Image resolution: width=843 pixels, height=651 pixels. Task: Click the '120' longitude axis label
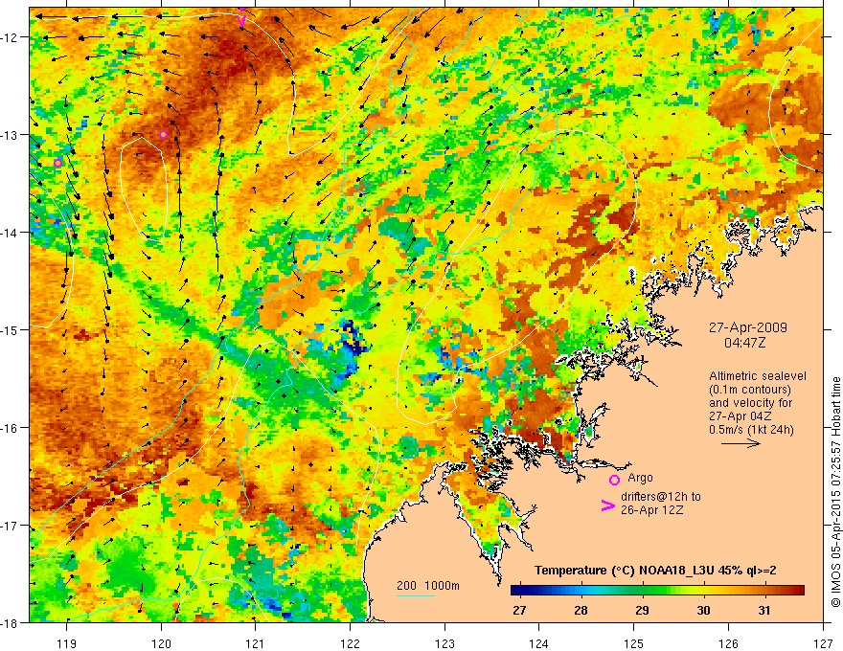[161, 643]
